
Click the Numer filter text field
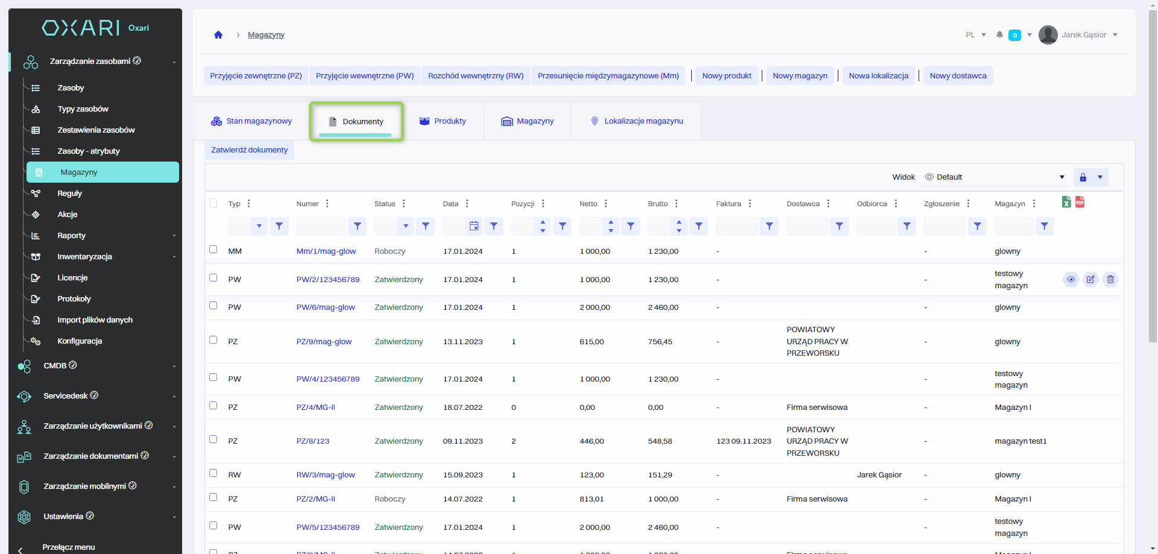click(321, 227)
